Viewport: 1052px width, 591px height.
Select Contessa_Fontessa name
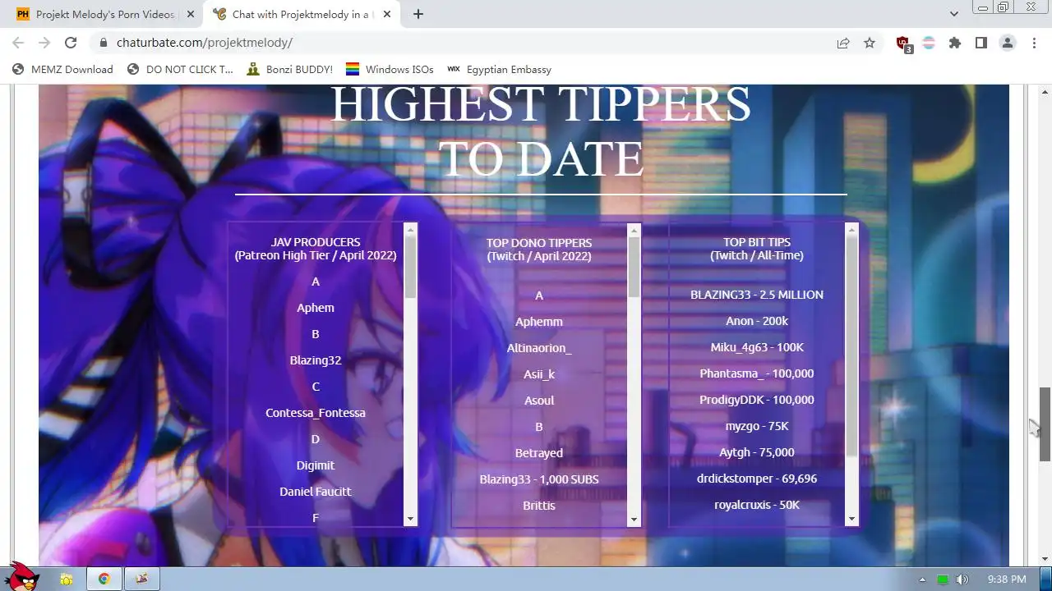tap(316, 413)
